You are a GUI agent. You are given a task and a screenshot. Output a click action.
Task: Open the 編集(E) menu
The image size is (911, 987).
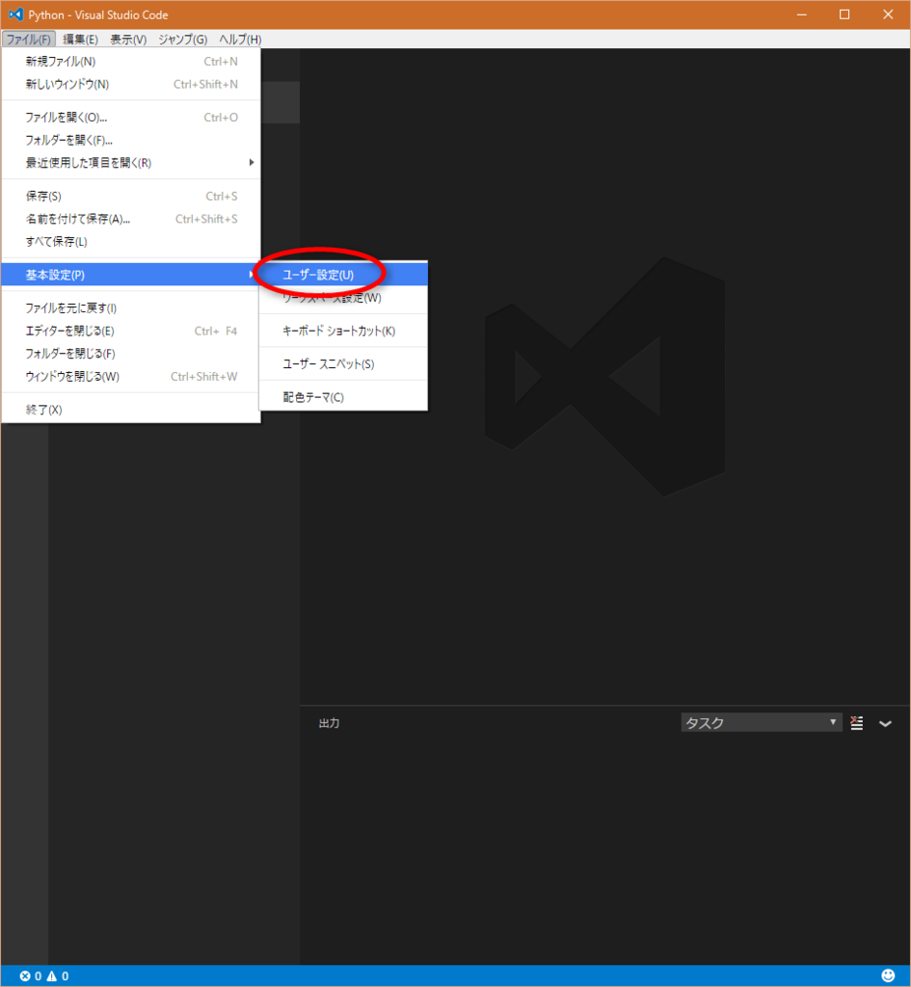[80, 39]
